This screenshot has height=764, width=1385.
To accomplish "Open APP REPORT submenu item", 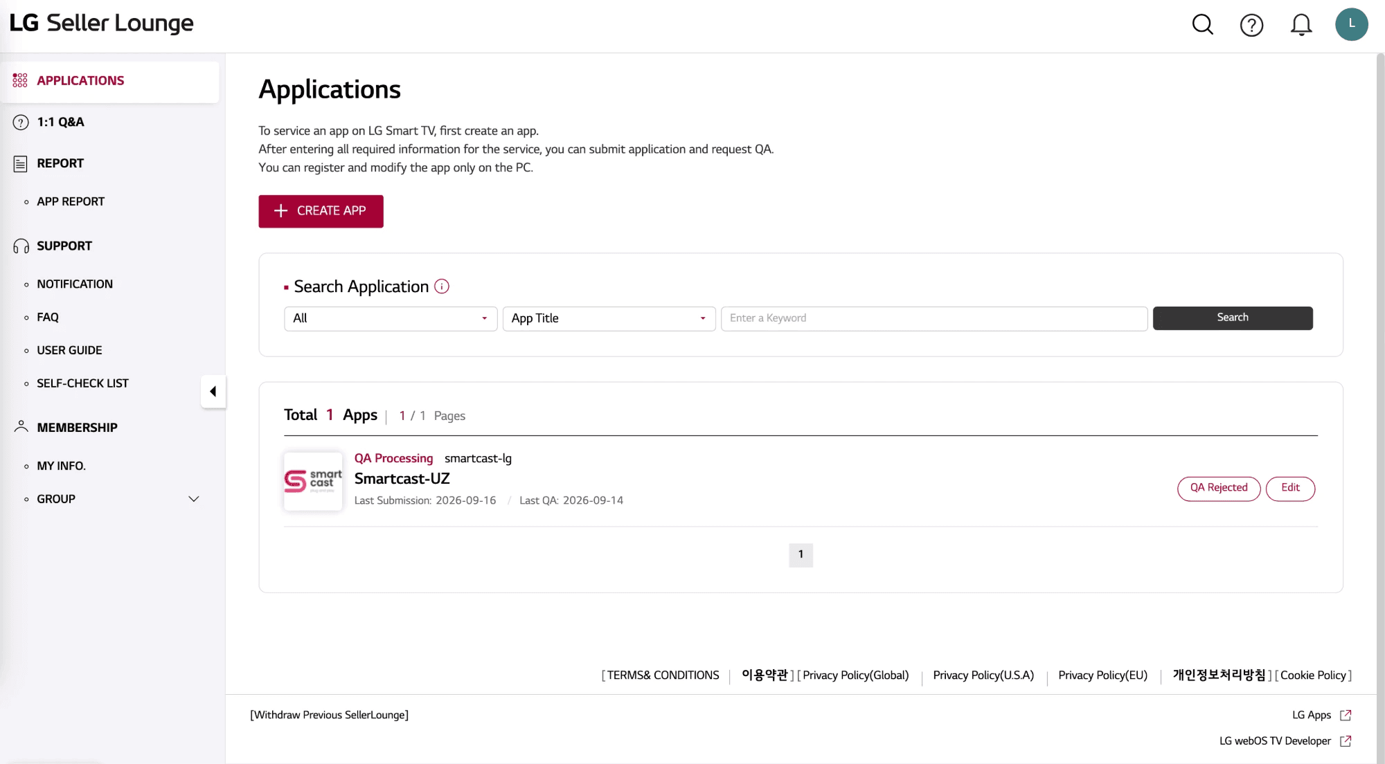I will 71,201.
